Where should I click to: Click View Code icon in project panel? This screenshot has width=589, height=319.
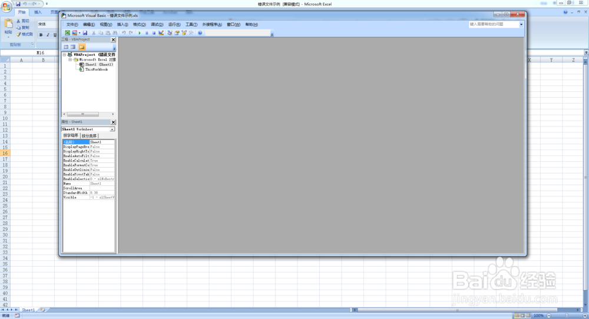66,47
